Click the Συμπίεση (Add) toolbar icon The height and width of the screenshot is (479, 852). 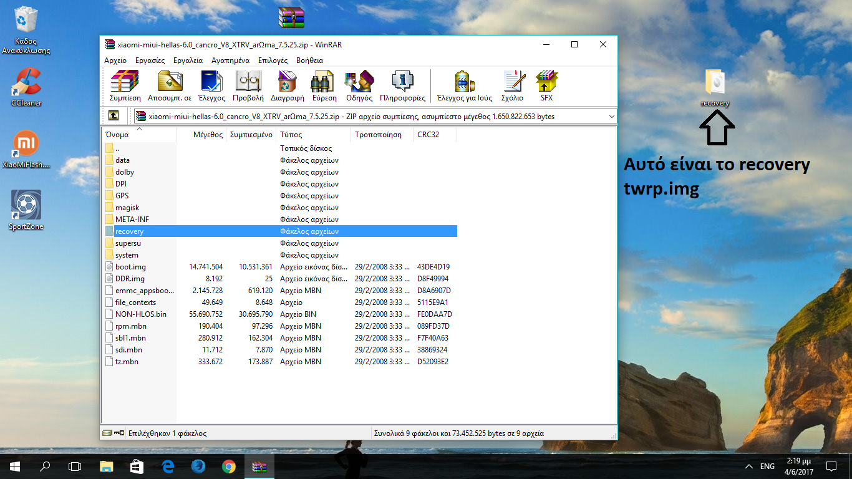click(124, 85)
